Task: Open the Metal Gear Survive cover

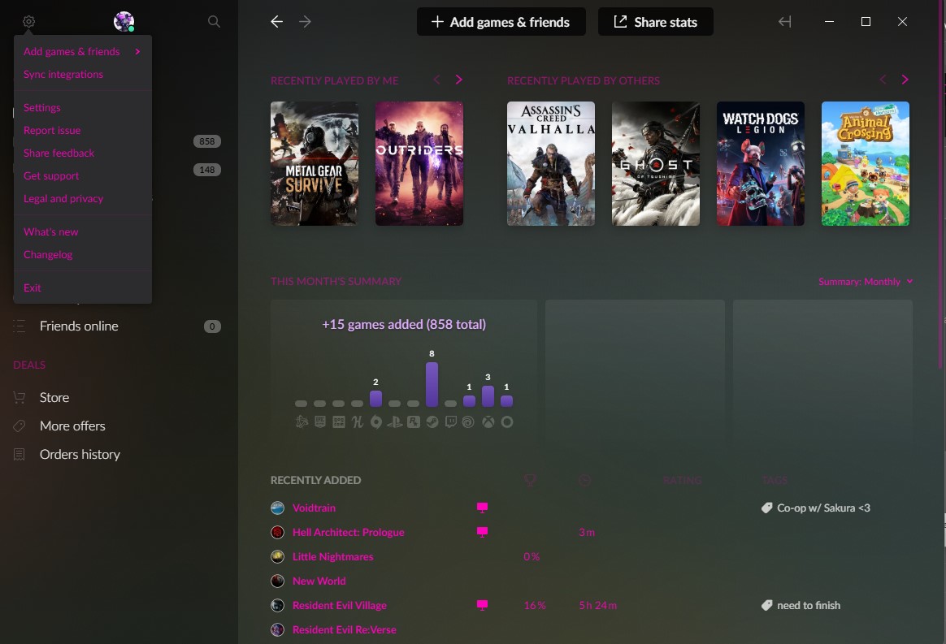Action: [x=315, y=163]
